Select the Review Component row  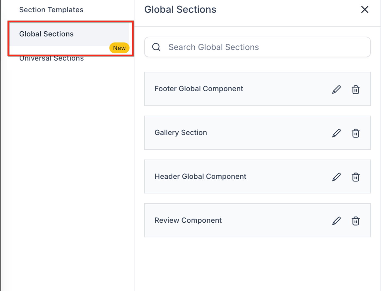[x=188, y=220]
